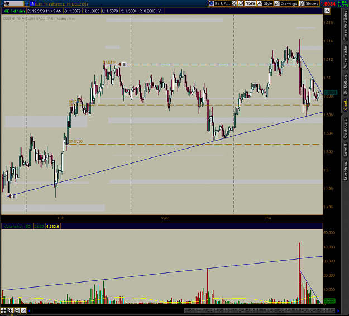This screenshot has height=316, width=349.
Task: Switch to the Level II side tab
Action: click(345, 149)
